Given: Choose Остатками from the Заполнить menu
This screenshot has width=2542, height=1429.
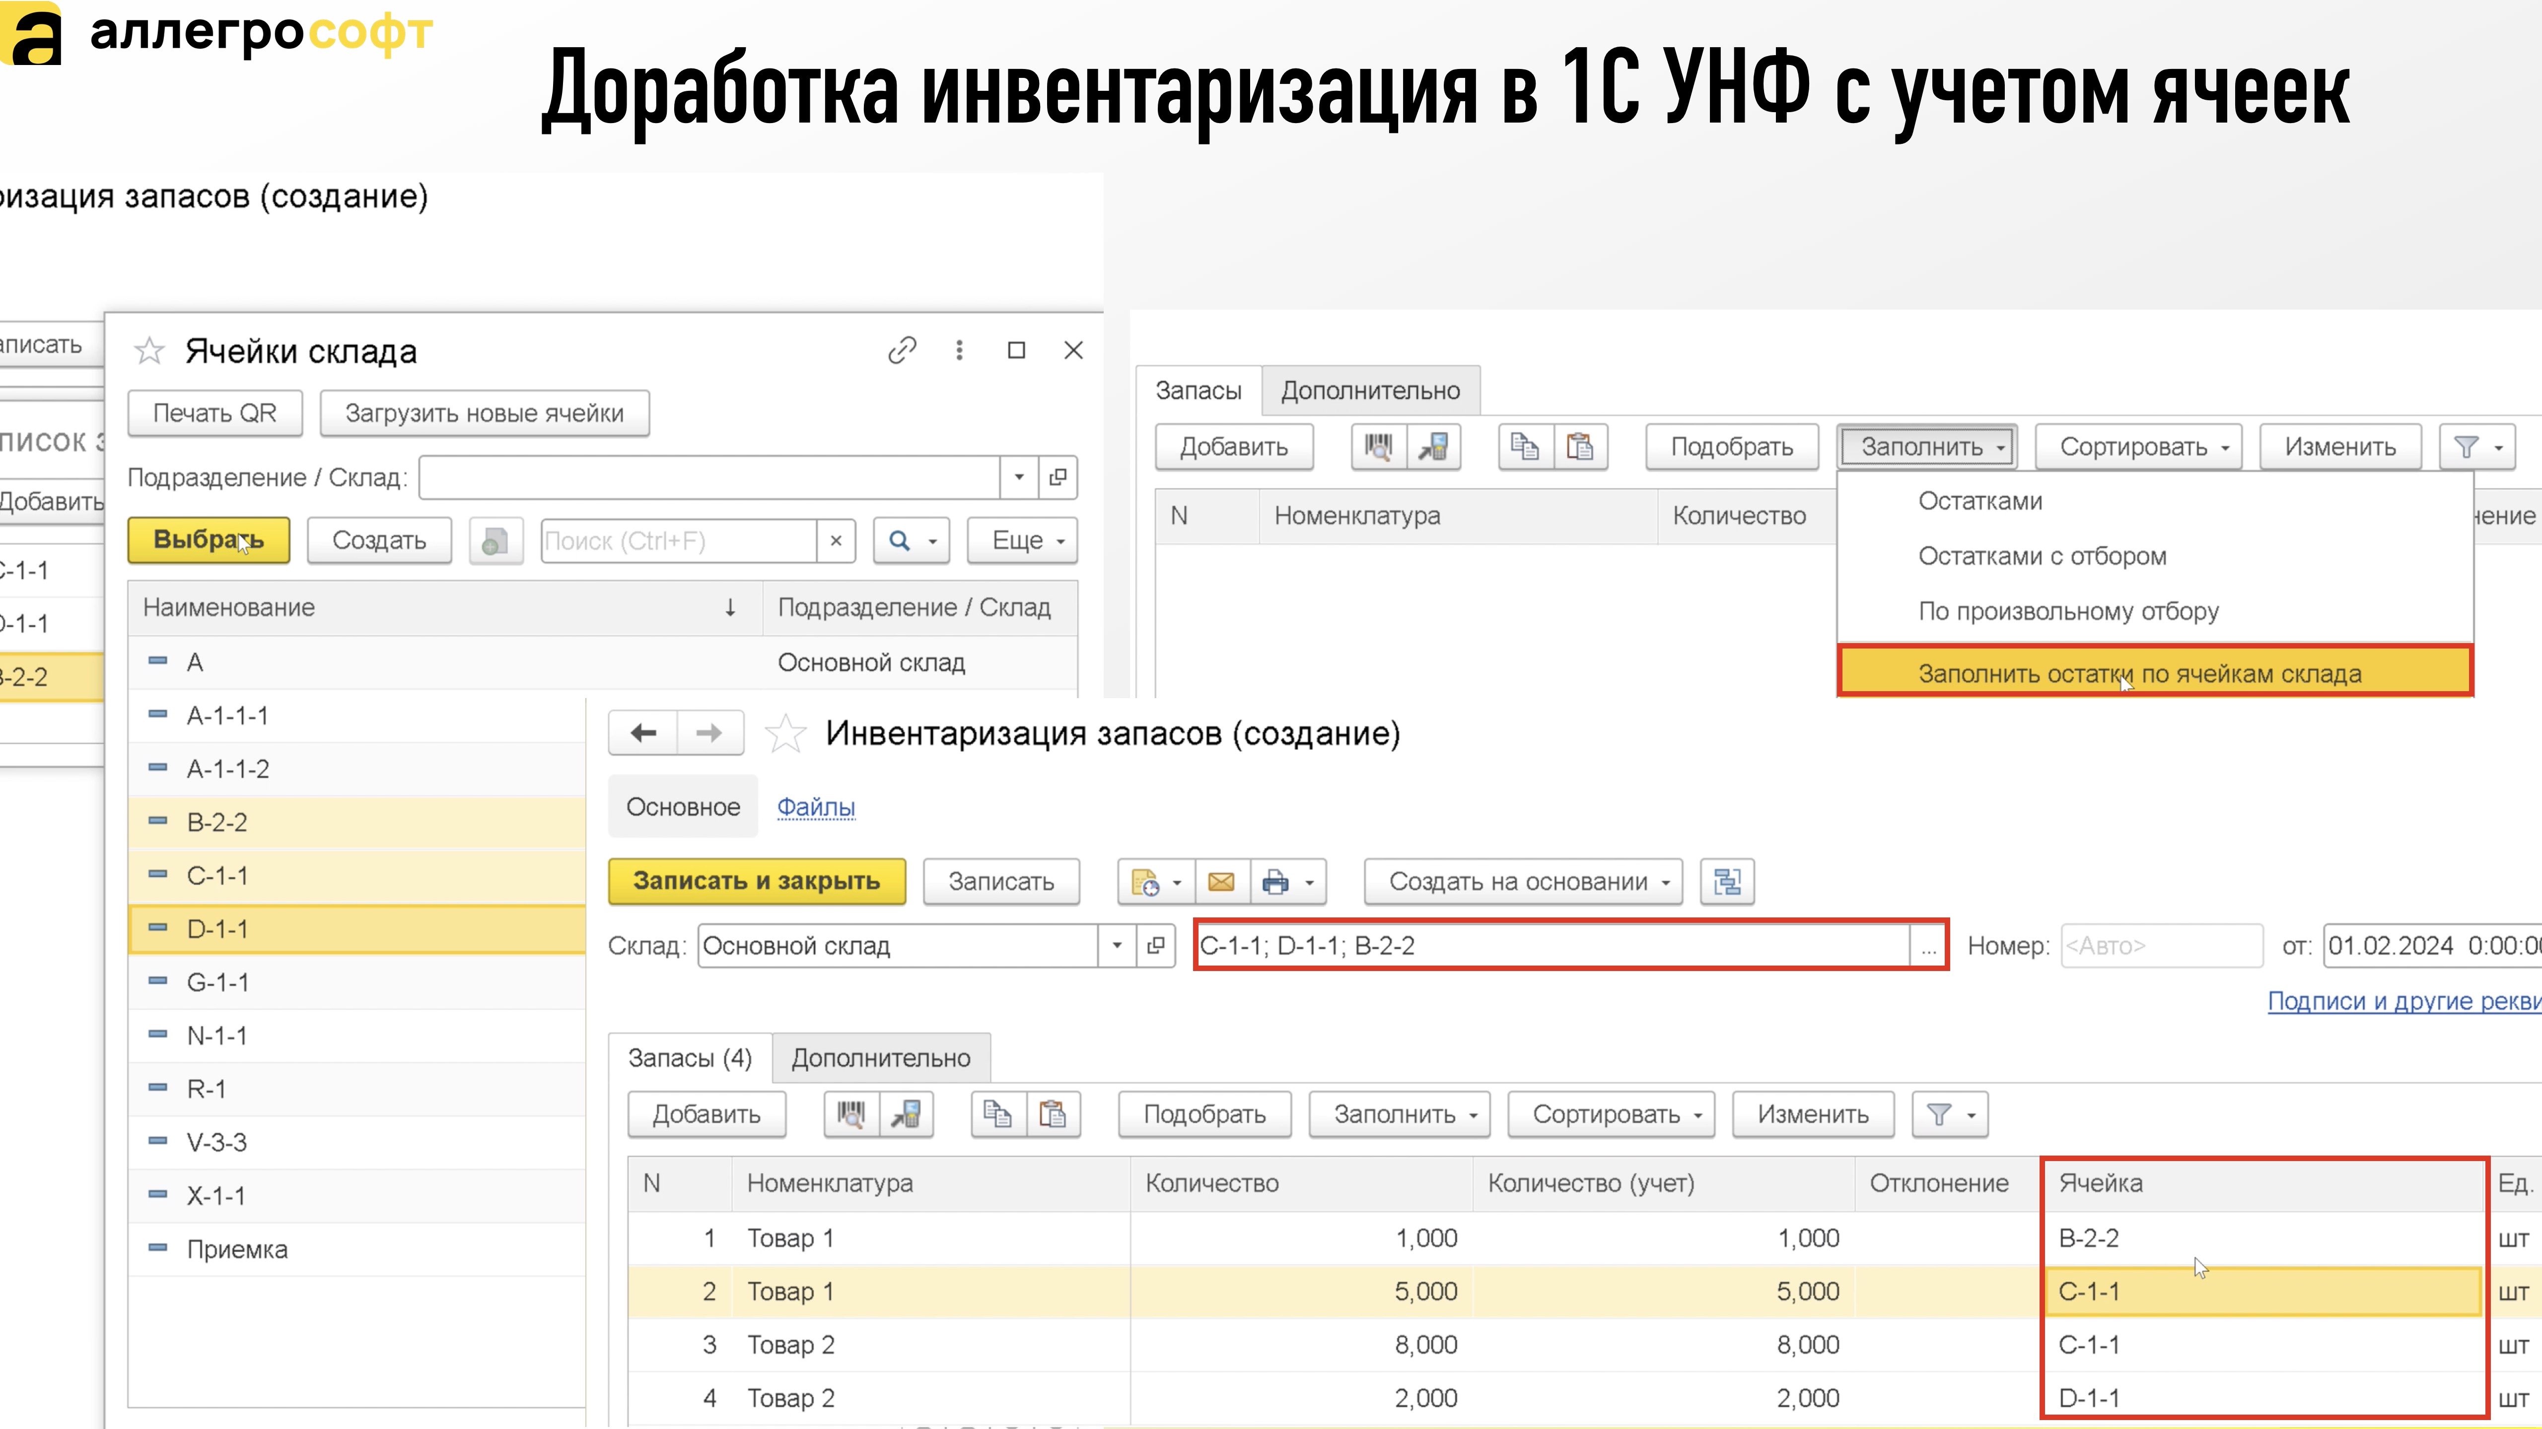Looking at the screenshot, I should pos(2155,501).
